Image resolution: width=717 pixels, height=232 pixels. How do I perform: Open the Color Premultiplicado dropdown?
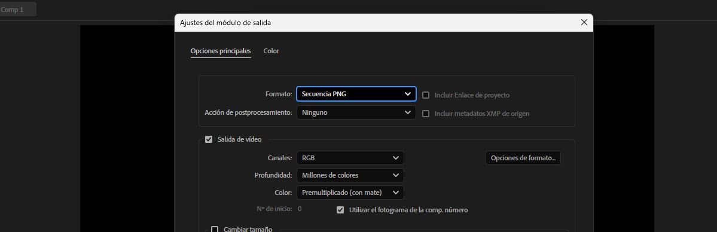(350, 193)
